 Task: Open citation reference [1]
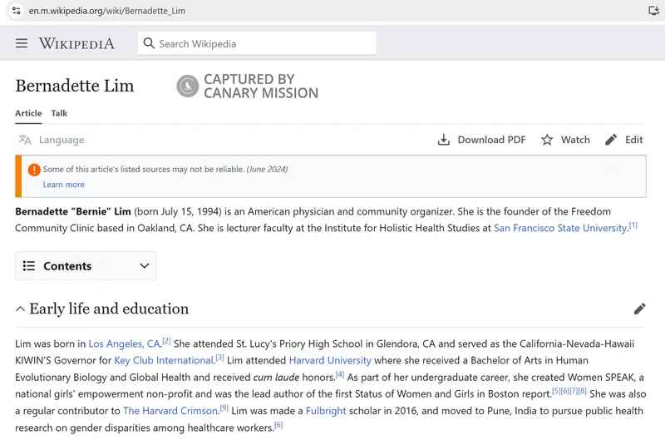633,225
